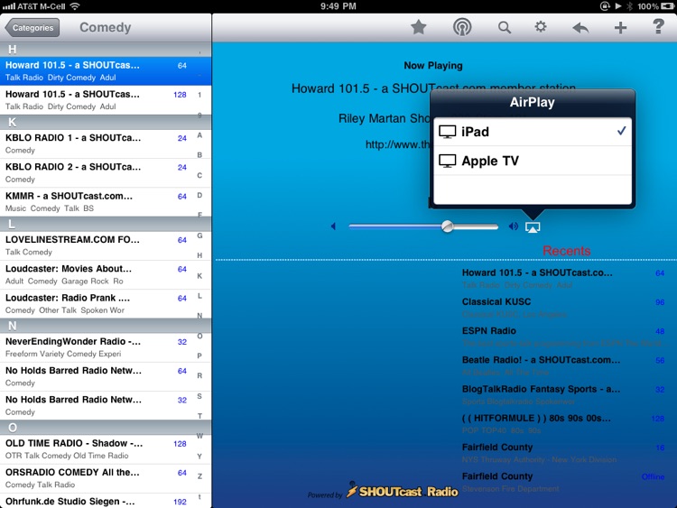Screen dimensions: 677x508
Task: Select KMMR SHOUTcast station
Action: point(97,202)
